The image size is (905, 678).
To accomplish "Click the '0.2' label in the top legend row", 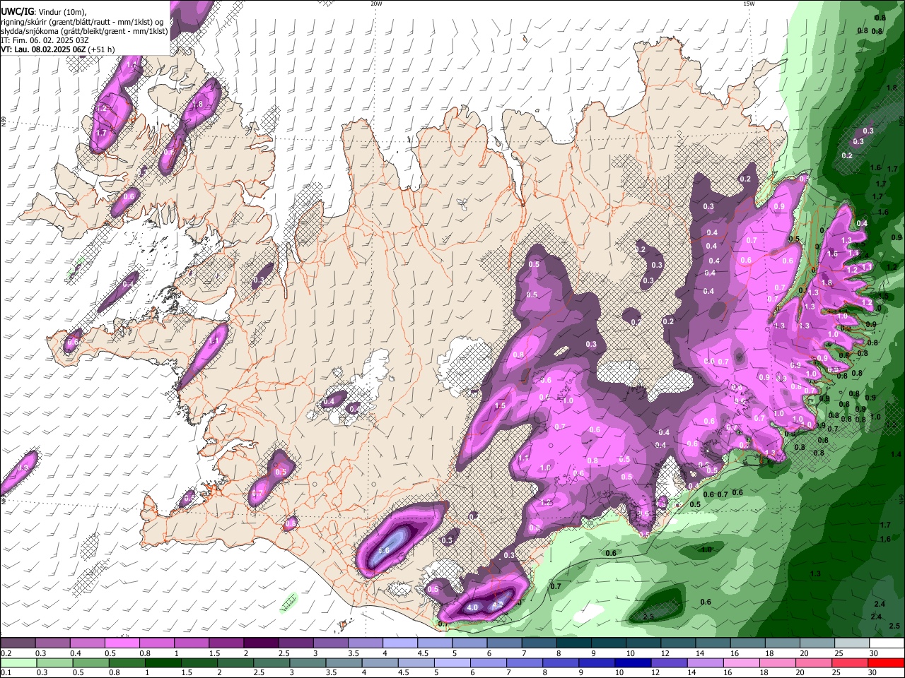I will point(6,653).
